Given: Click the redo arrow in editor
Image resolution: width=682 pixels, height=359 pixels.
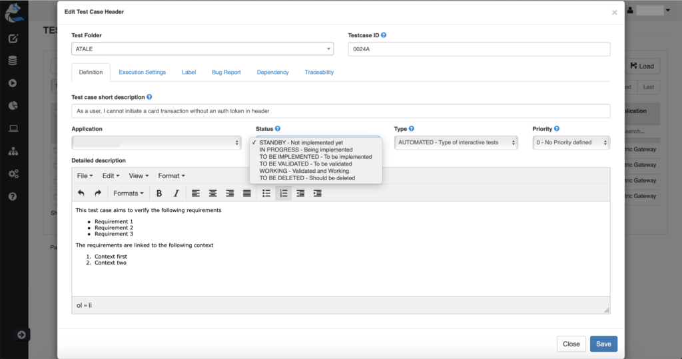Looking at the screenshot, I should (98, 193).
